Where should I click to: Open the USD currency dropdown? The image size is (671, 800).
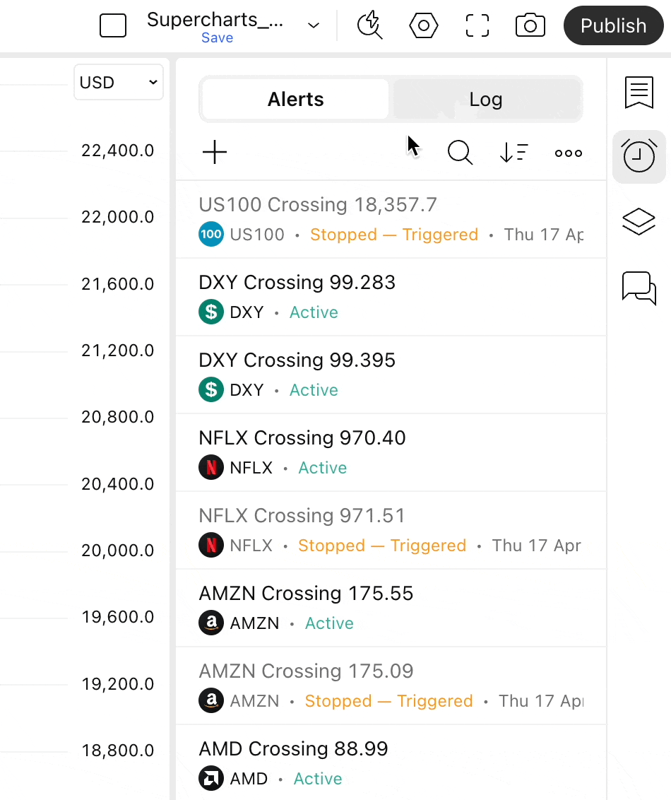118,82
